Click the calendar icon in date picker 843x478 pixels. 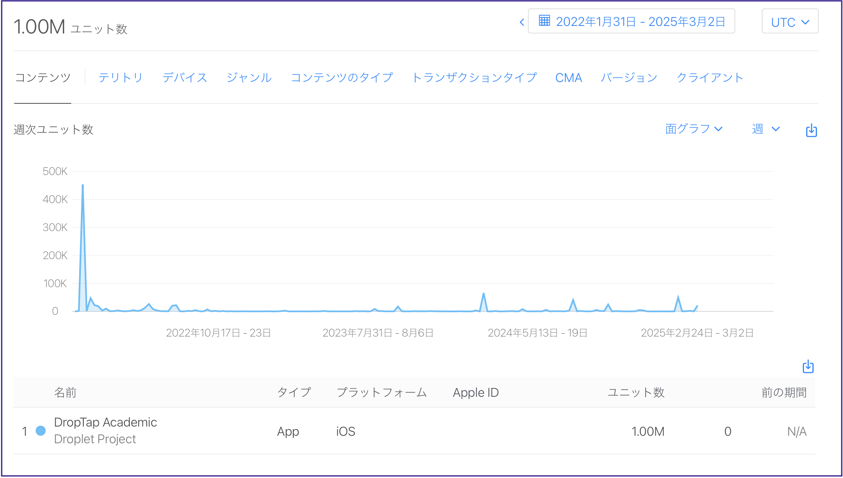point(544,21)
